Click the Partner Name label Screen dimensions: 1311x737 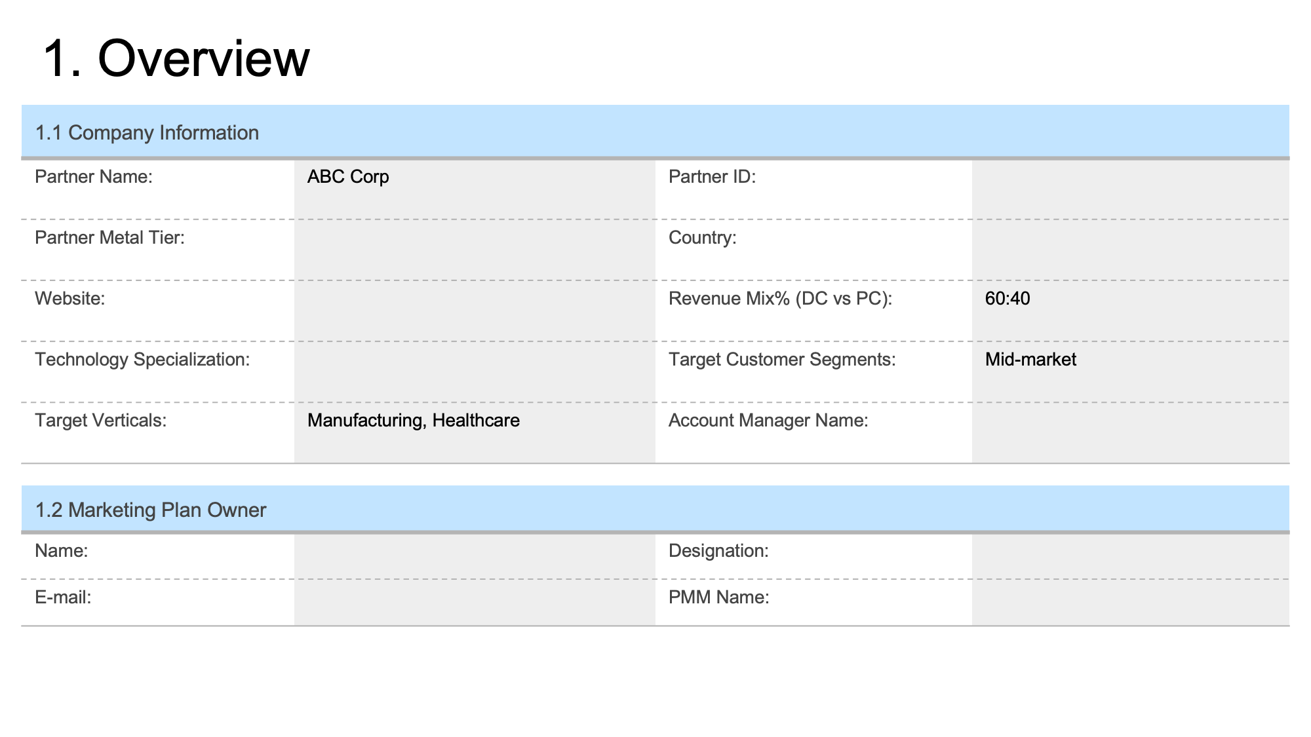[x=94, y=177]
